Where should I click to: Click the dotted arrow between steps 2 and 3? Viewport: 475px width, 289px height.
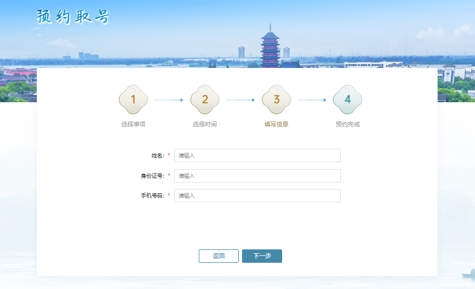pos(240,100)
